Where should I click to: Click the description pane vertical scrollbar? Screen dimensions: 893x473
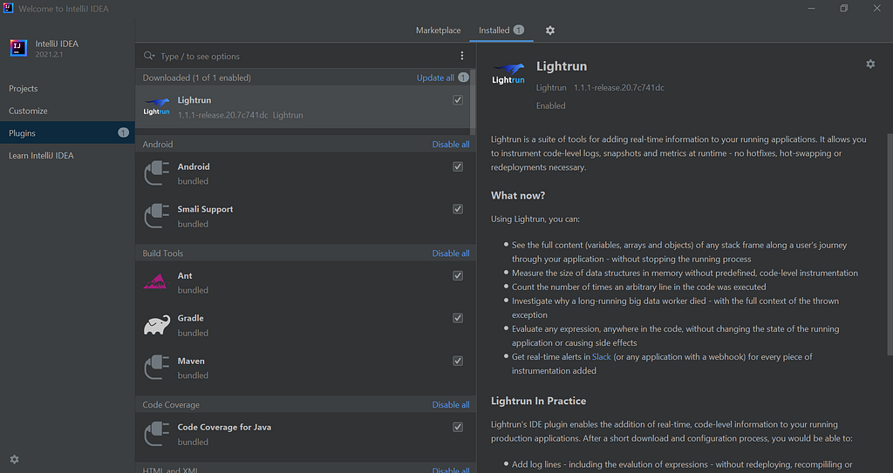tap(890, 245)
